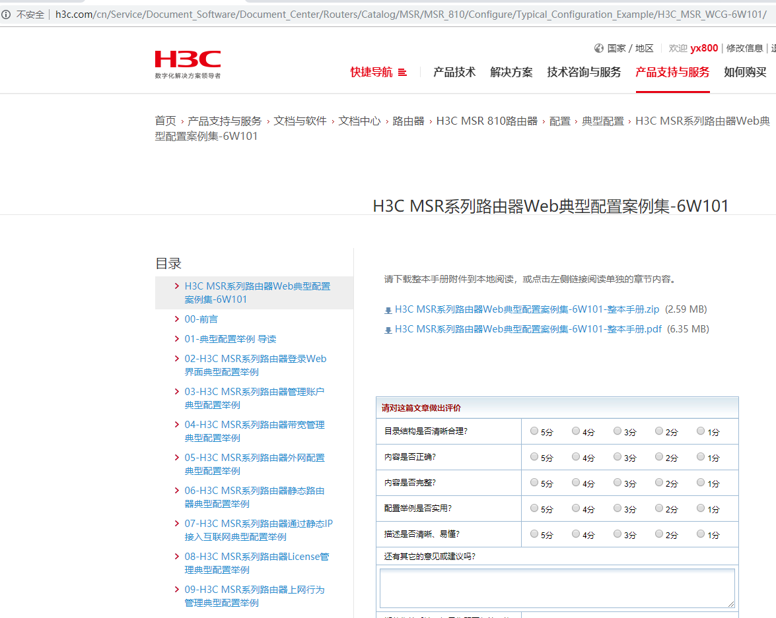
Task: Click the site info icon in address bar
Action: click(6, 15)
